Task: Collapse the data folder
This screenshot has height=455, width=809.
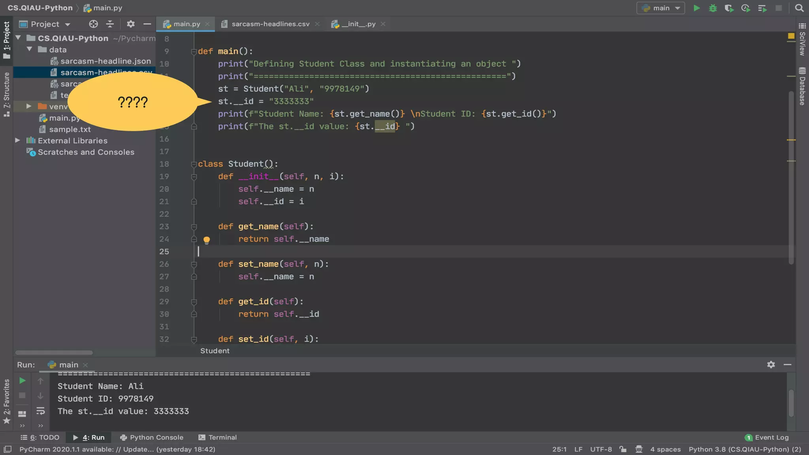Action: click(x=30, y=49)
